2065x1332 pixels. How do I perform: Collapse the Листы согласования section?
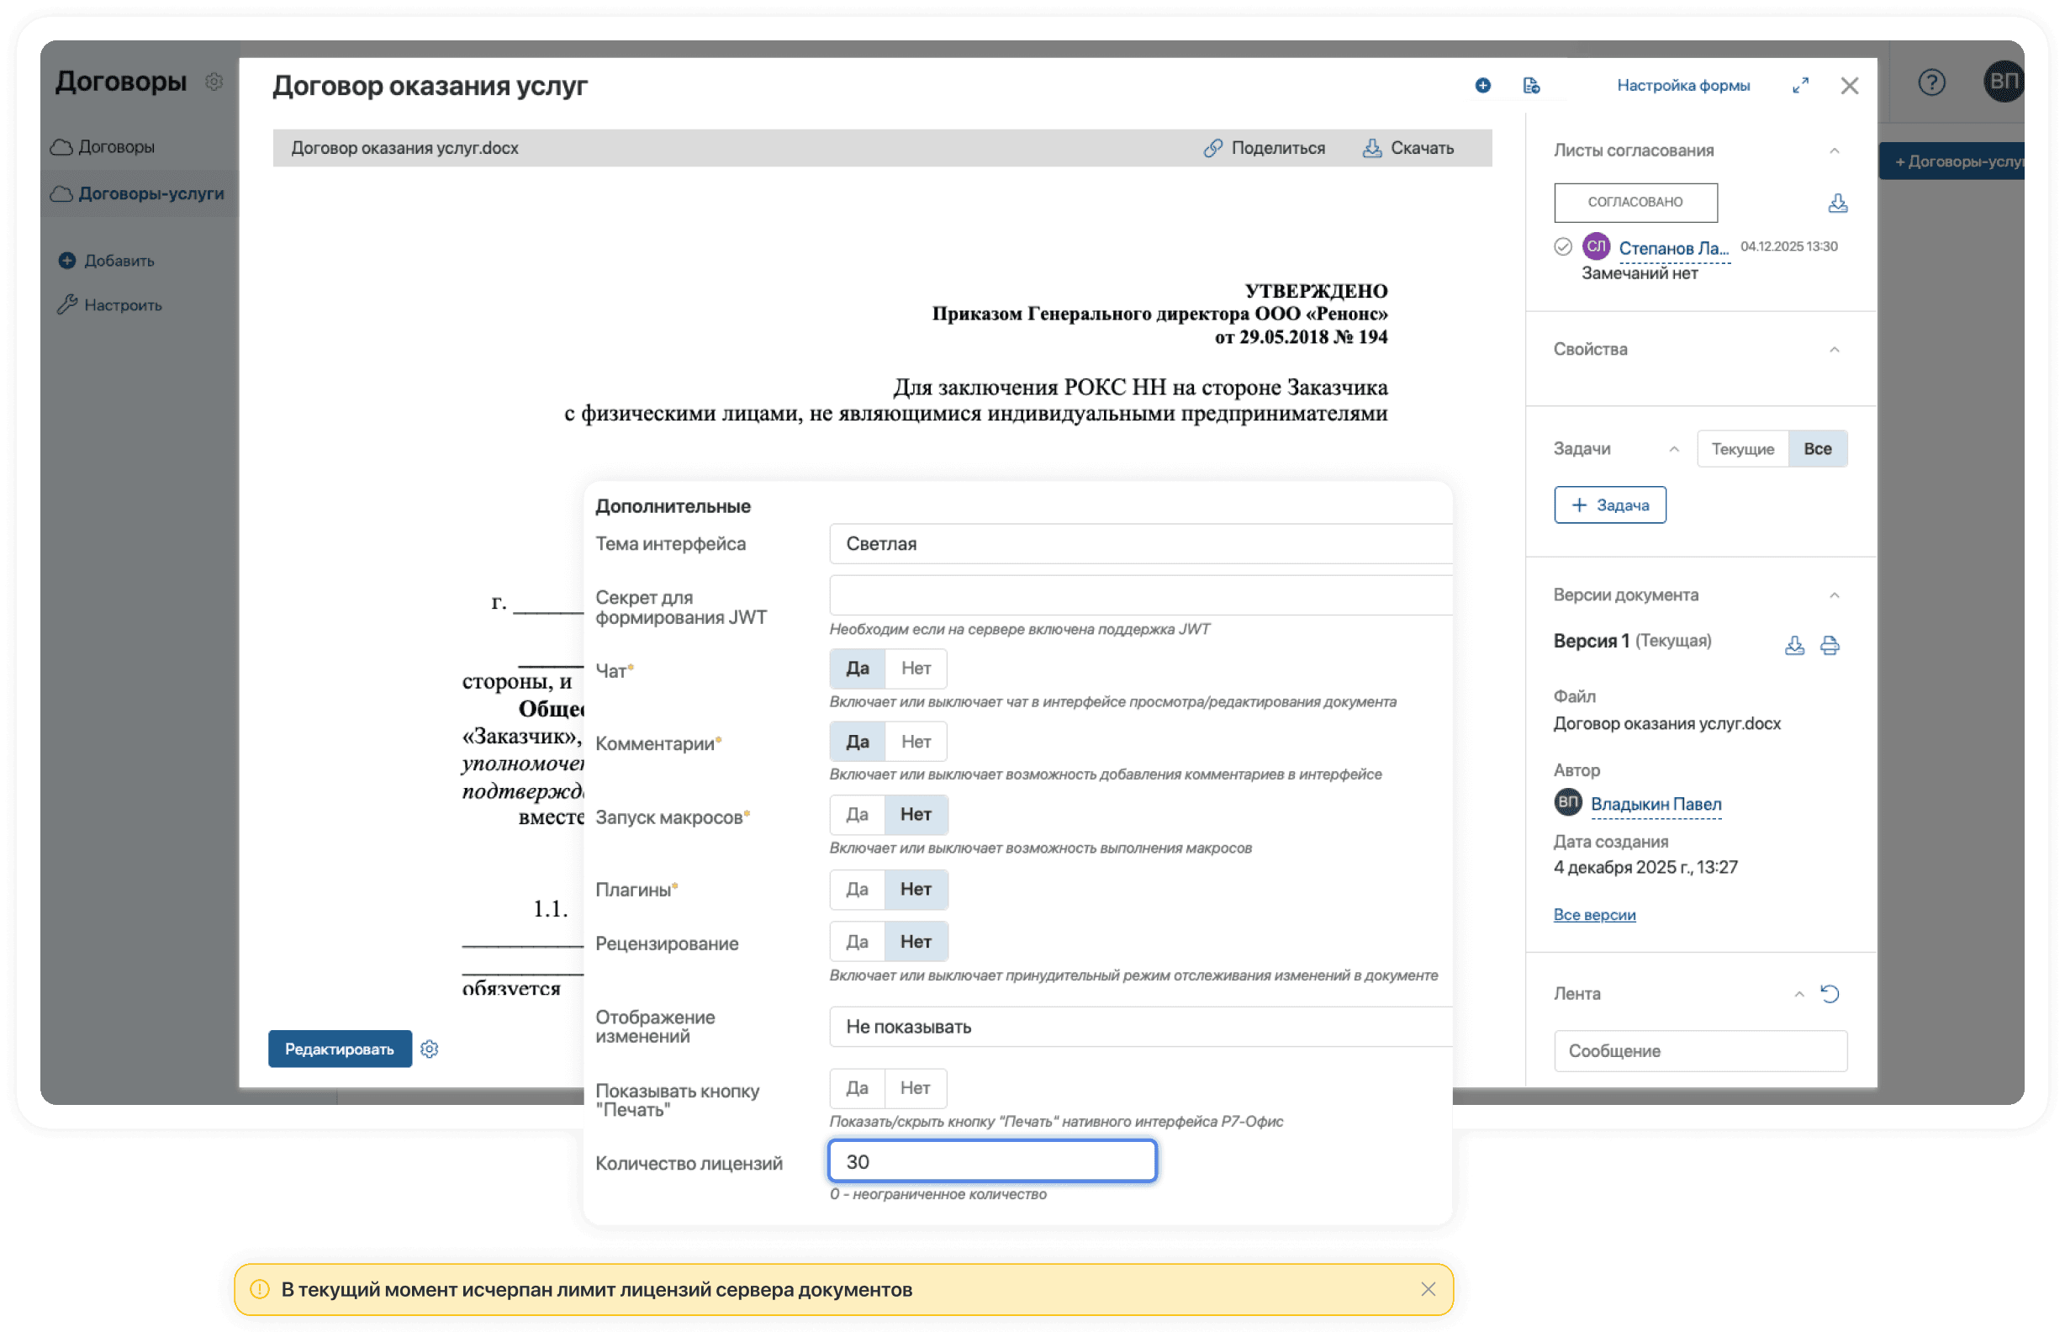click(1834, 151)
